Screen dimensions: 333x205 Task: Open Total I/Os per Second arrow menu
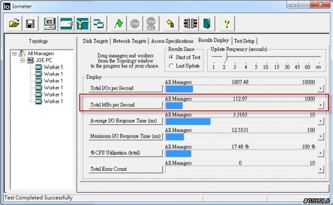[x=321, y=88]
